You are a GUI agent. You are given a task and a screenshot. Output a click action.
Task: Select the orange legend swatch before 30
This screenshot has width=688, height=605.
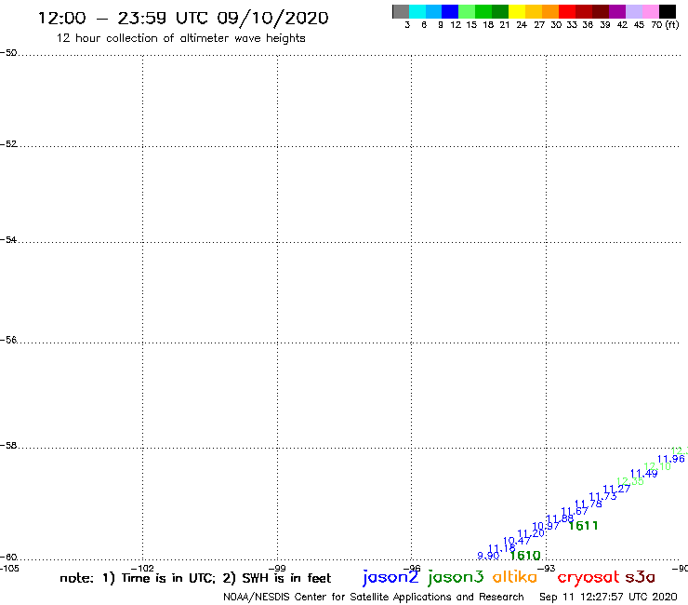550,11
